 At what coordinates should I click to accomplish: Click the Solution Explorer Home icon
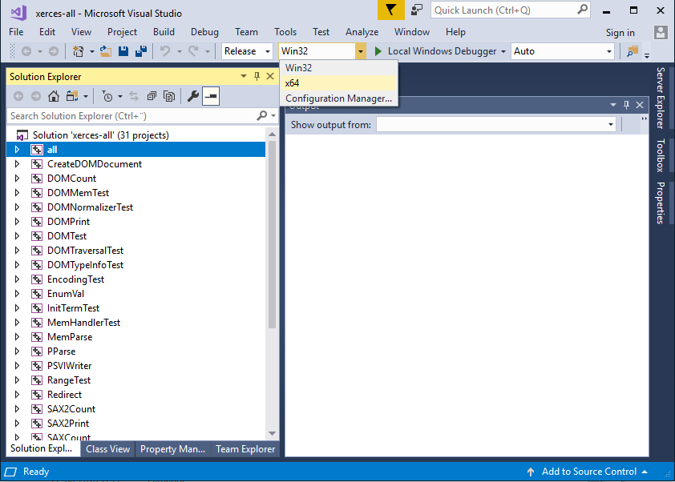pos(53,96)
